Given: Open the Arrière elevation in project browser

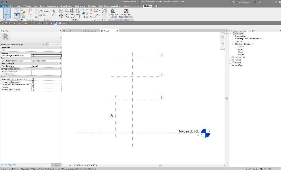Looking at the screenshot, I should click(241, 46).
